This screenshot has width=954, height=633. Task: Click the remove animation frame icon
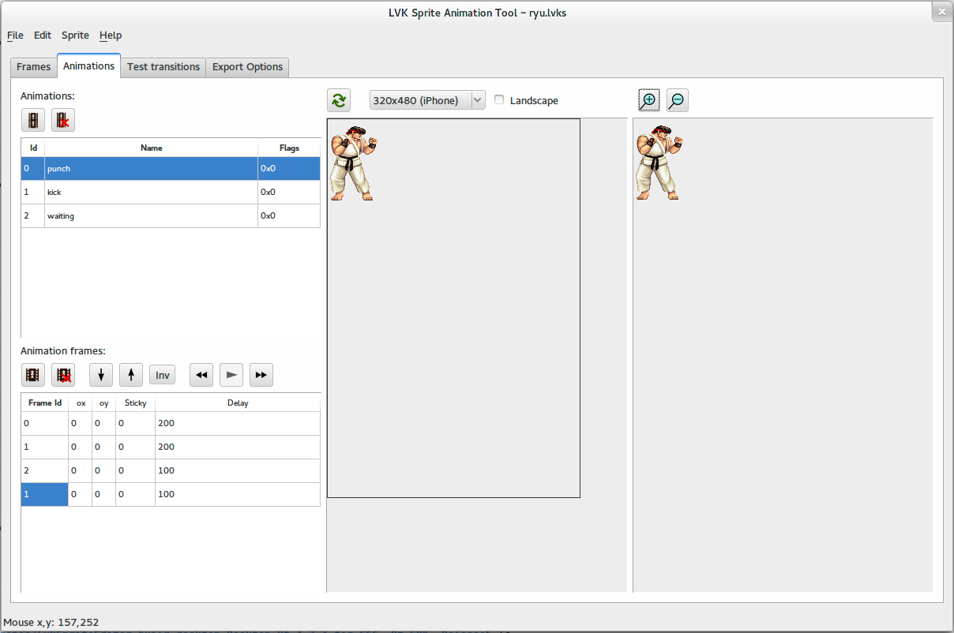tap(62, 374)
